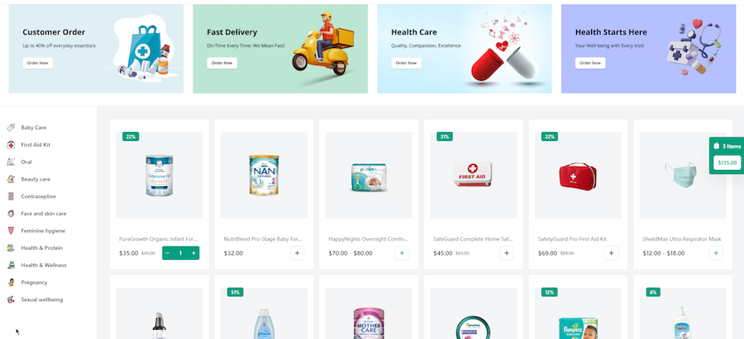Decrease PureGrowth Infant Formula quantity

[168, 253]
